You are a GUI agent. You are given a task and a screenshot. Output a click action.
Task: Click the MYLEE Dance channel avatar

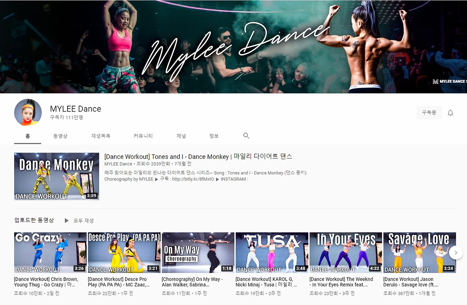[28, 112]
